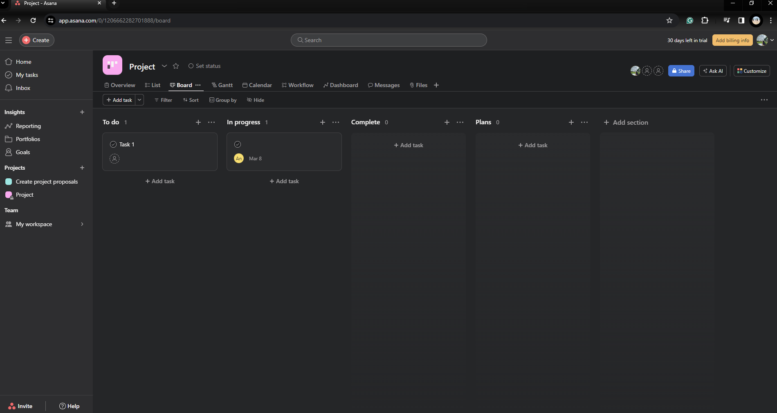This screenshot has height=413, width=777.
Task: Click the teal project color swatch
Action: coord(9,182)
